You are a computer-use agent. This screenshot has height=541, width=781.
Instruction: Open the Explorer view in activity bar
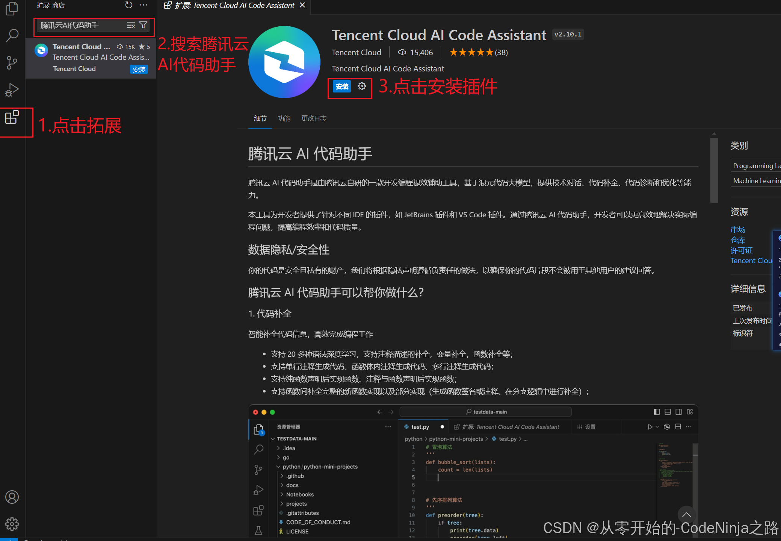point(12,9)
